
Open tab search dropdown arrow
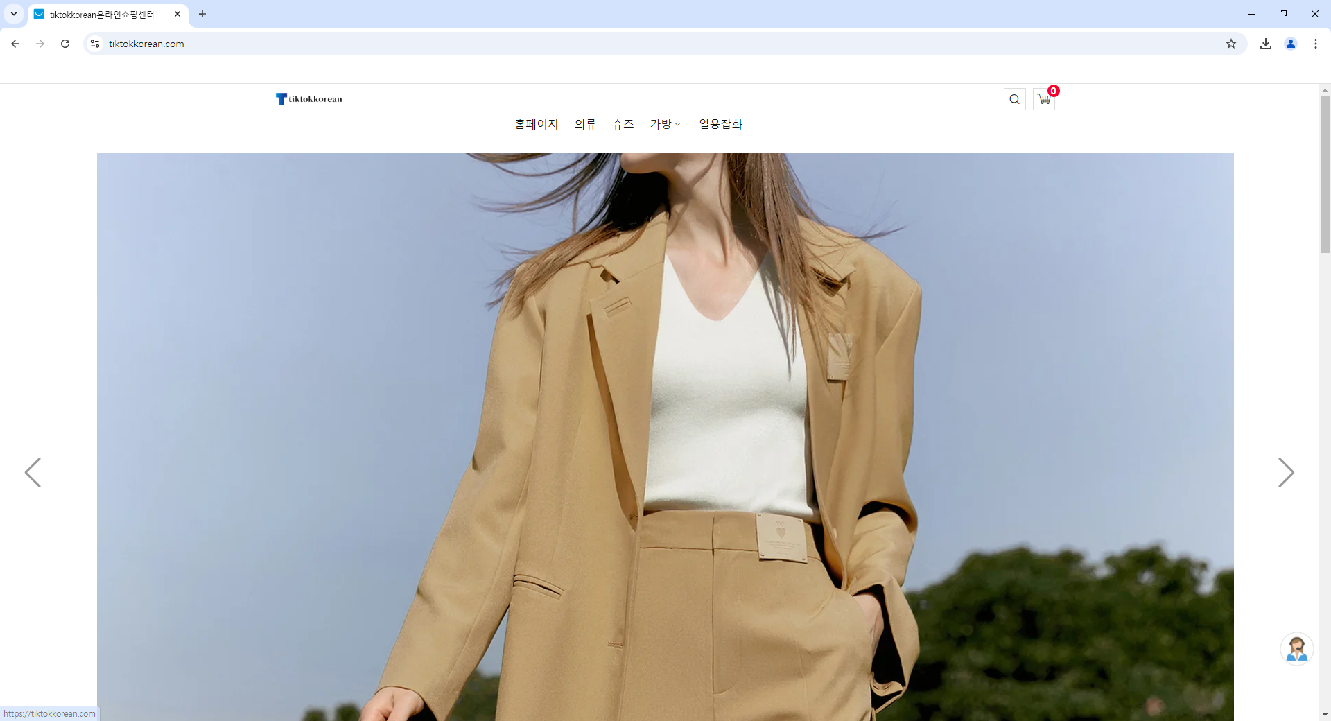click(14, 14)
